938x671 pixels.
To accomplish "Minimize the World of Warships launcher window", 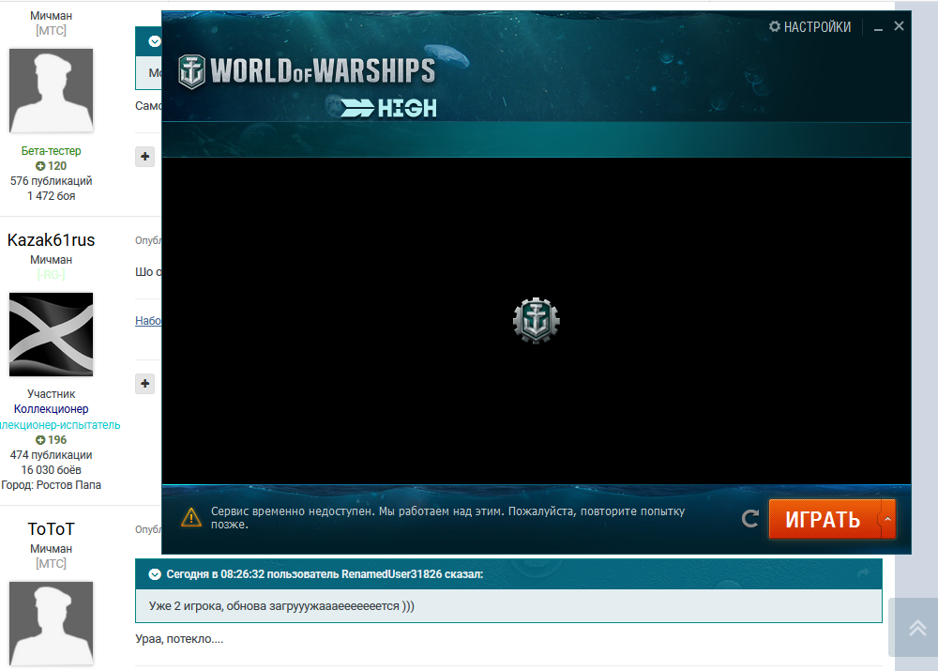I will coord(878,27).
